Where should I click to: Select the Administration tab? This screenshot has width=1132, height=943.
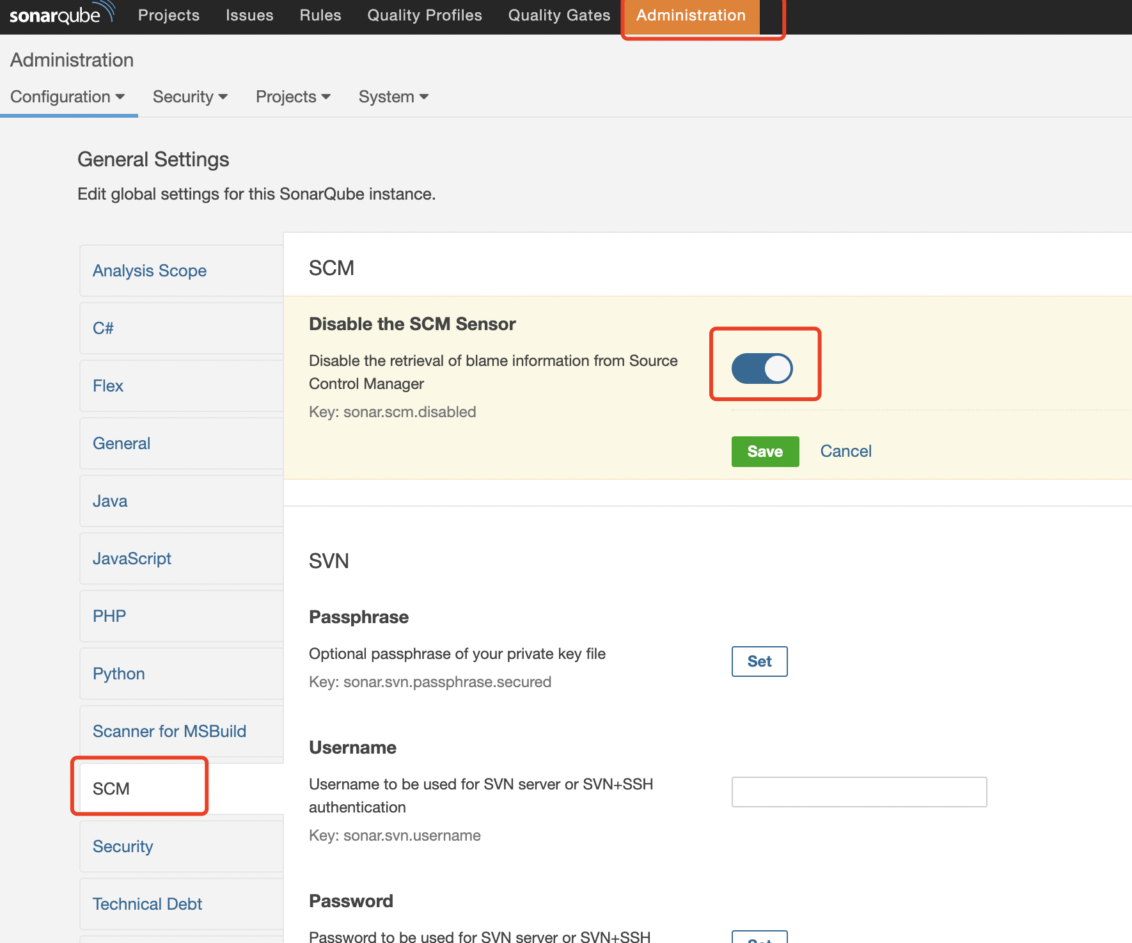[x=691, y=15]
